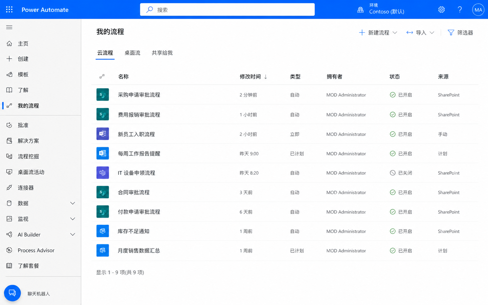Click the 新员工入职流程 Teams flow icon
Viewport: 488px width, 305px height.
[x=102, y=134]
